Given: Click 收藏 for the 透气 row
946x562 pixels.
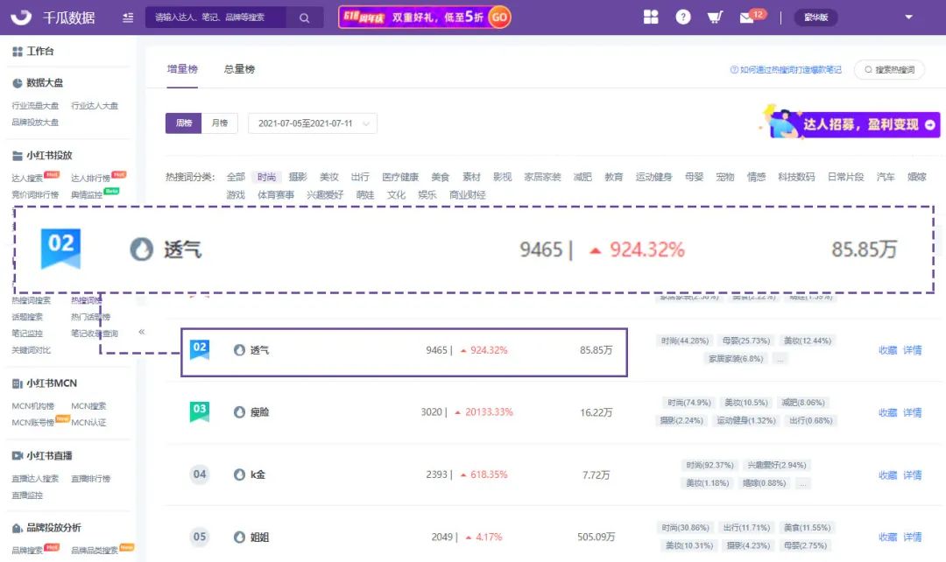Looking at the screenshot, I should 887,350.
